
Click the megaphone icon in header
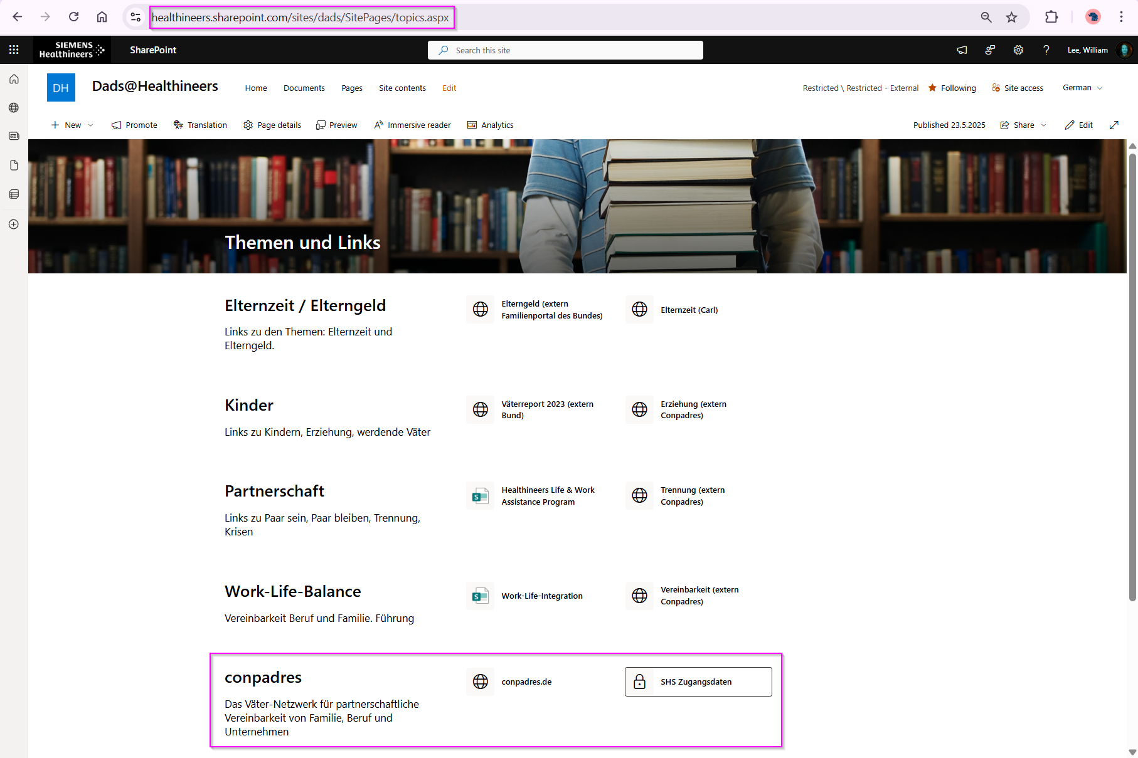point(962,50)
